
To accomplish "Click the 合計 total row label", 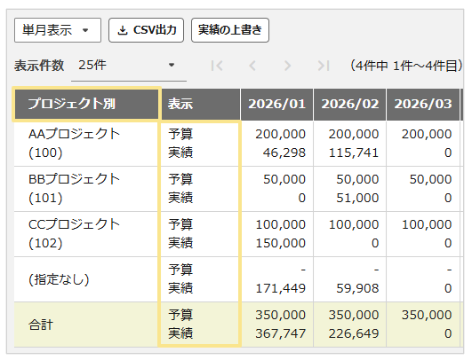I will click(41, 325).
